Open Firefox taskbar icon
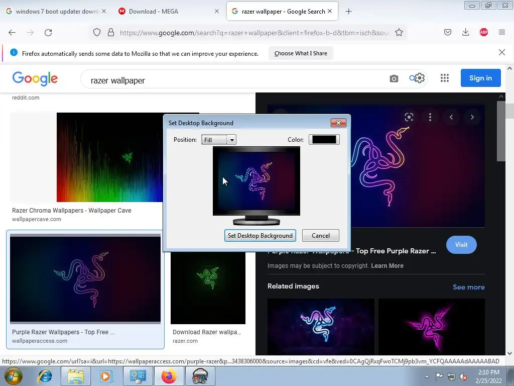This screenshot has width=514, height=386. click(x=169, y=376)
